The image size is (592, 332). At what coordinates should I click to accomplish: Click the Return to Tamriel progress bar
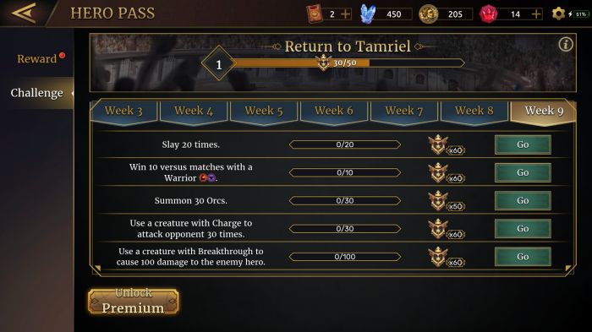[x=348, y=63]
